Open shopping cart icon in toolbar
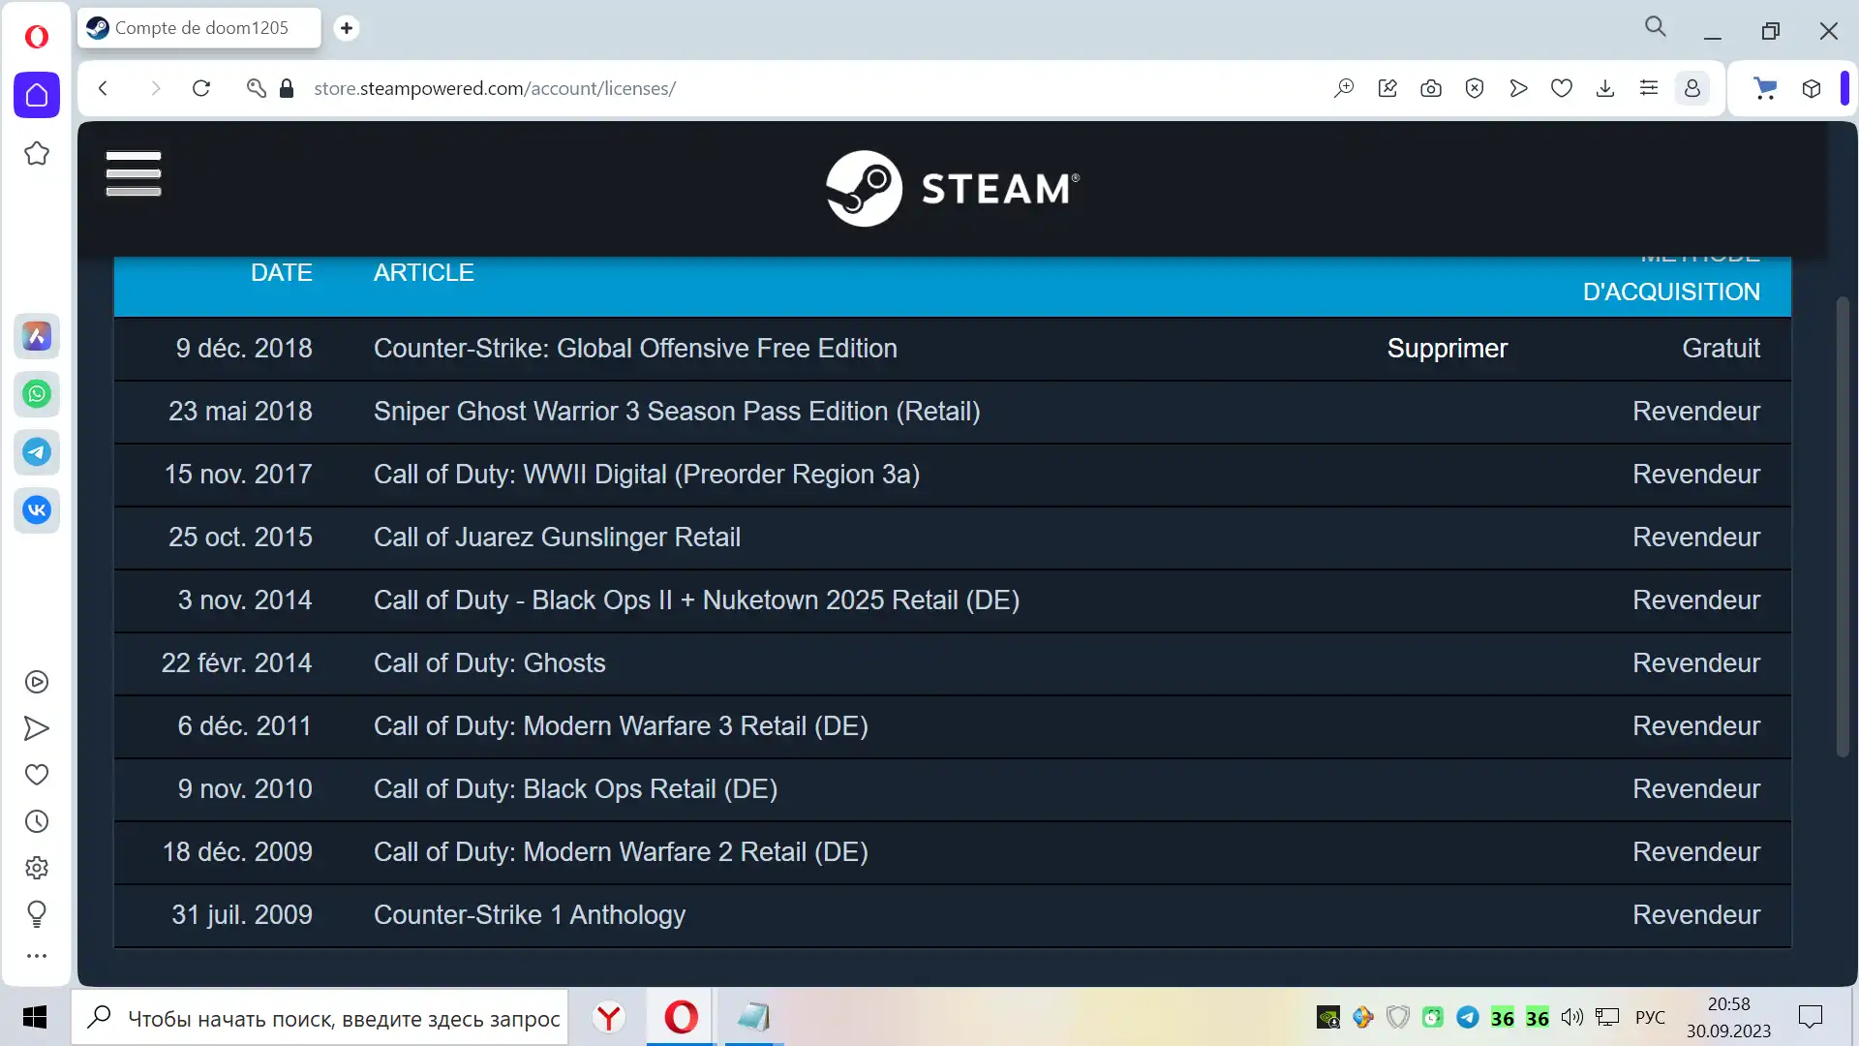The width and height of the screenshot is (1859, 1046). tap(1766, 88)
